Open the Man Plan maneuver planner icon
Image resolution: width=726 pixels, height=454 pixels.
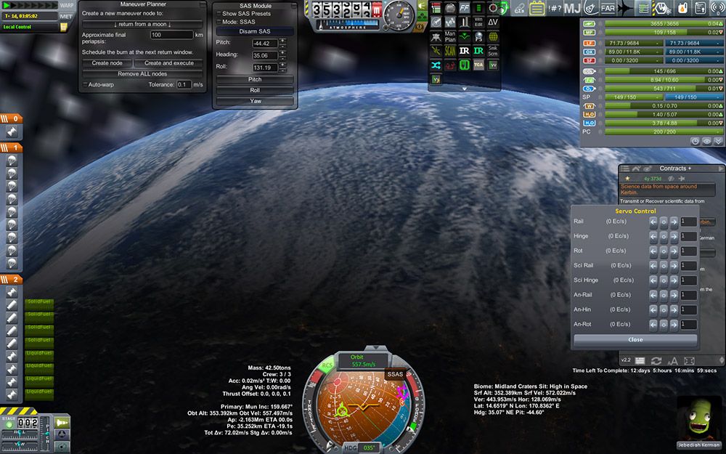click(x=450, y=36)
